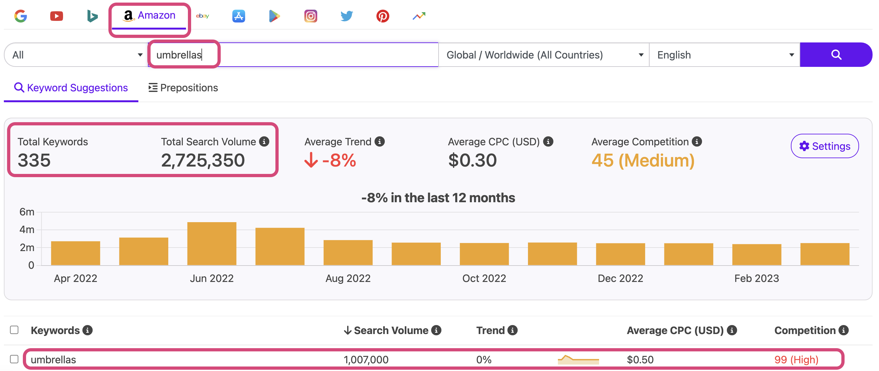Show info for Average CPC (USD) summary
This screenshot has width=879, height=371.
click(x=548, y=141)
